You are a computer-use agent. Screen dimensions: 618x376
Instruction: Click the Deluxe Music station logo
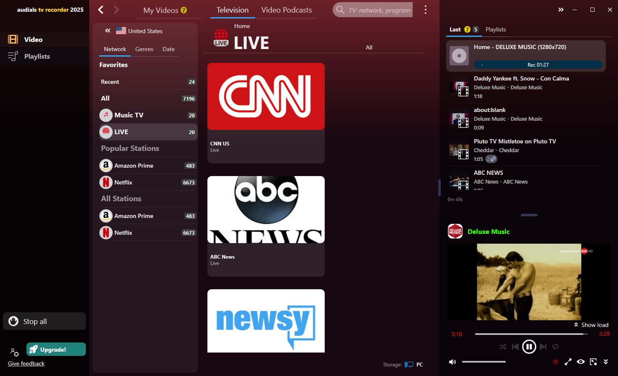455,231
